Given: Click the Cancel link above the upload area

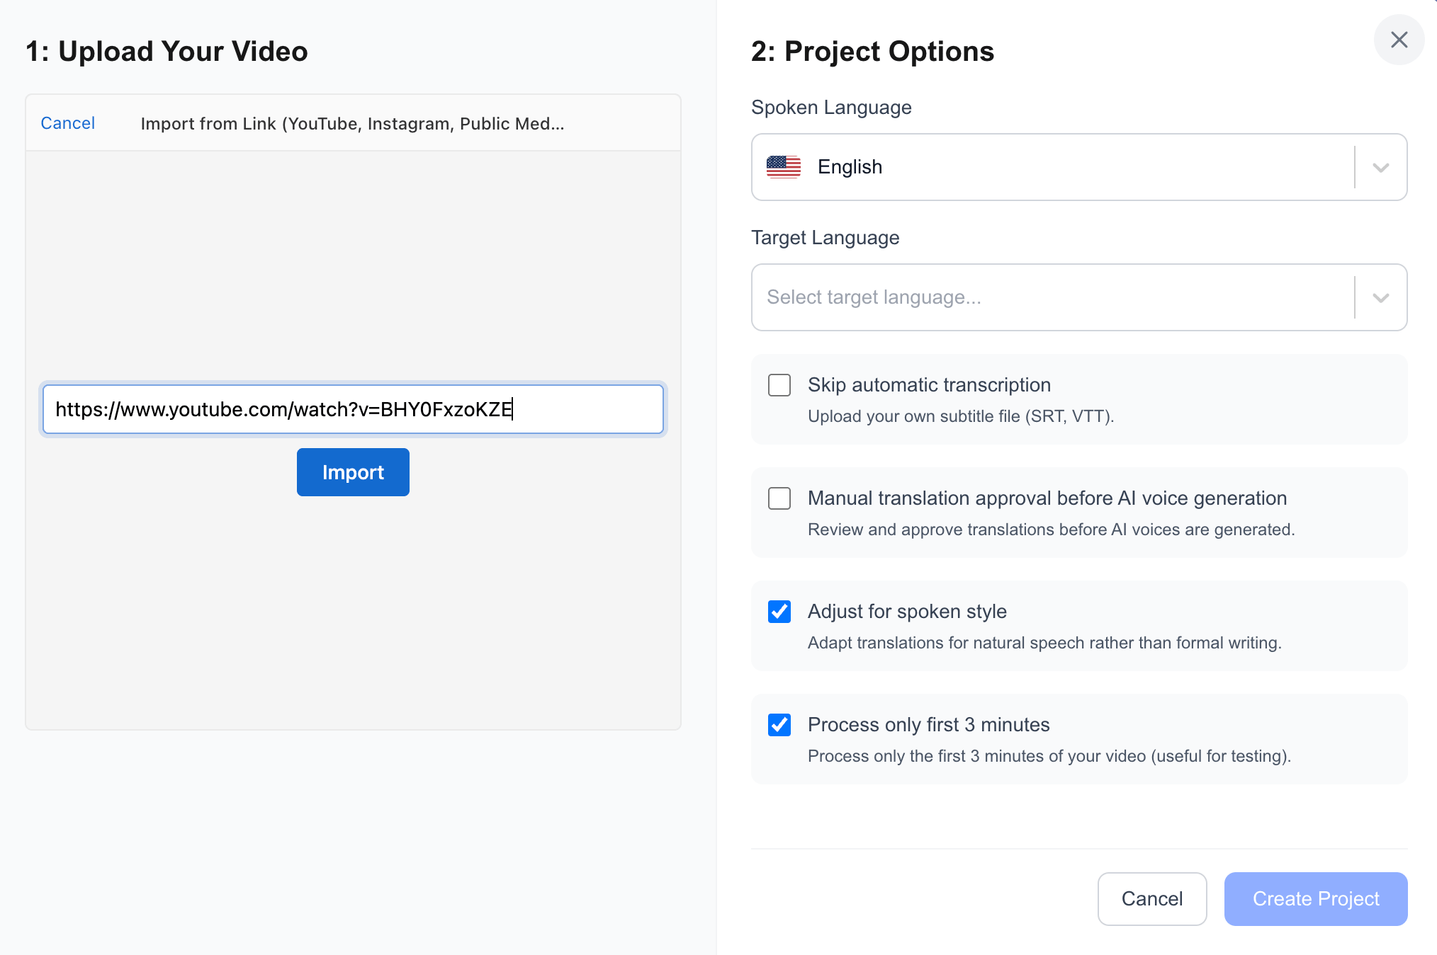Looking at the screenshot, I should click(x=67, y=122).
